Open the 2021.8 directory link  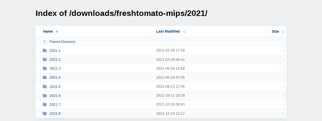[55, 114]
